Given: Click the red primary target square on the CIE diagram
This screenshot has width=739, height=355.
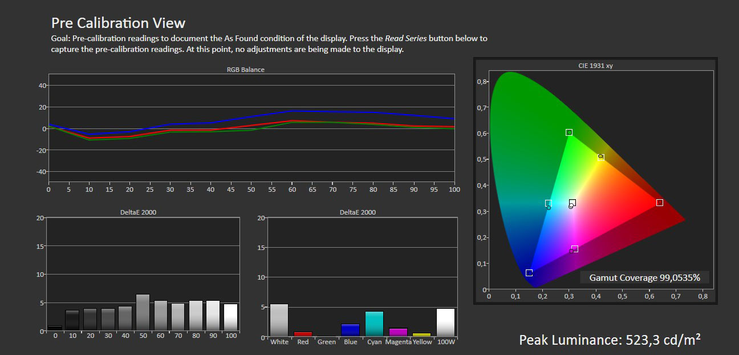Looking at the screenshot, I should [x=659, y=203].
